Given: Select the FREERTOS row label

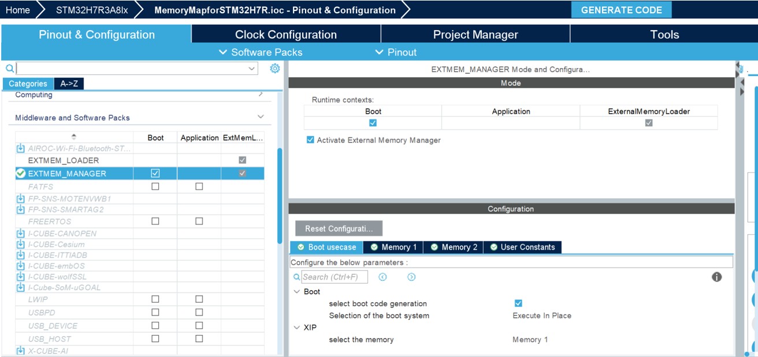Looking at the screenshot, I should click(x=50, y=221).
